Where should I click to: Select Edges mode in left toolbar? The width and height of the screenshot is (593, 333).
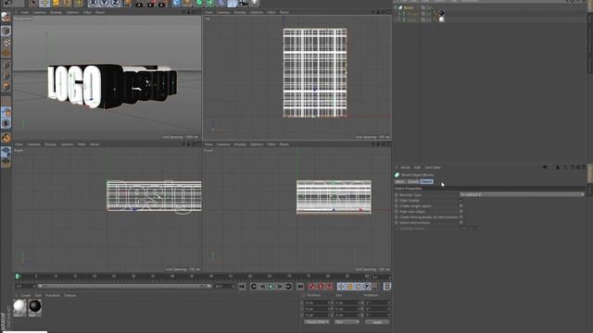pos(6,76)
